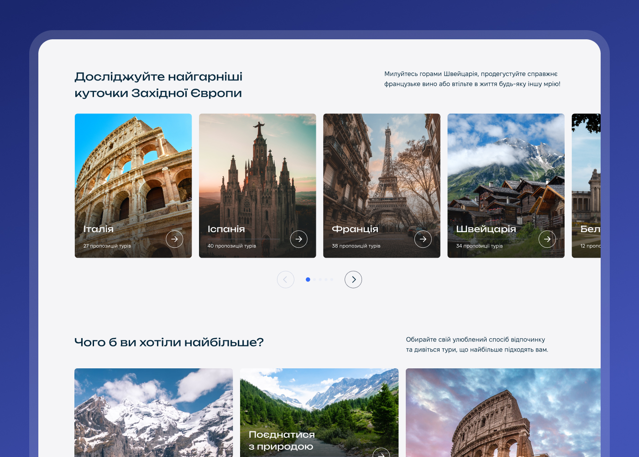Open the partially visible Бел... country card
Screen dimensions: 639x457
(x=587, y=183)
